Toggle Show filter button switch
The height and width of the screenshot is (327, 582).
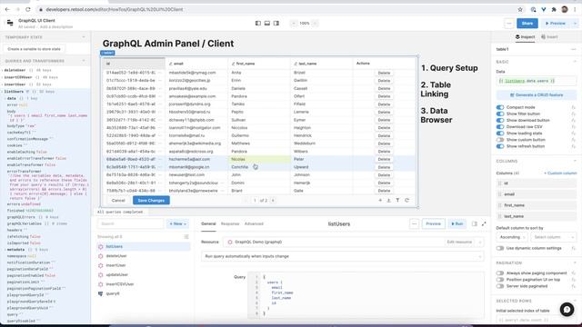[500, 114]
